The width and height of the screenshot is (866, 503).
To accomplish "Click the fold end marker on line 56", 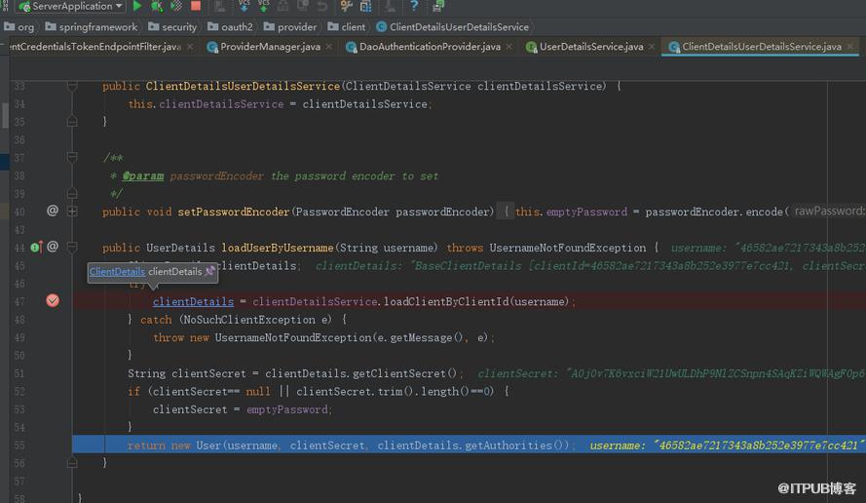I will click(x=72, y=463).
